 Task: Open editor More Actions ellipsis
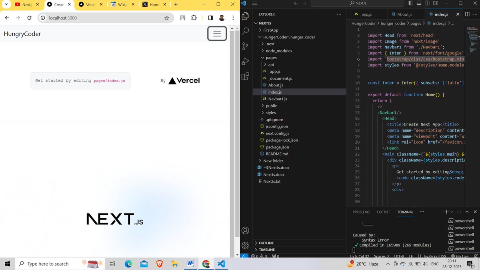tap(475, 14)
